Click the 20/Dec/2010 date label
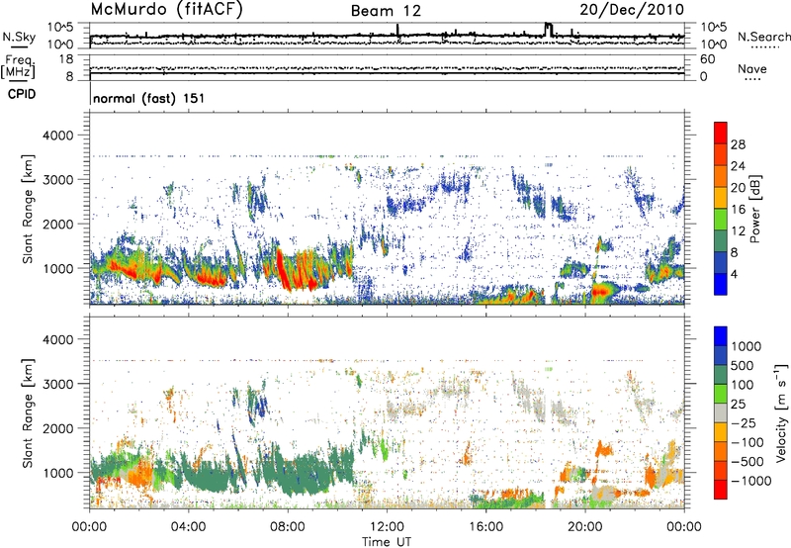The height and width of the screenshot is (548, 791). [632, 10]
